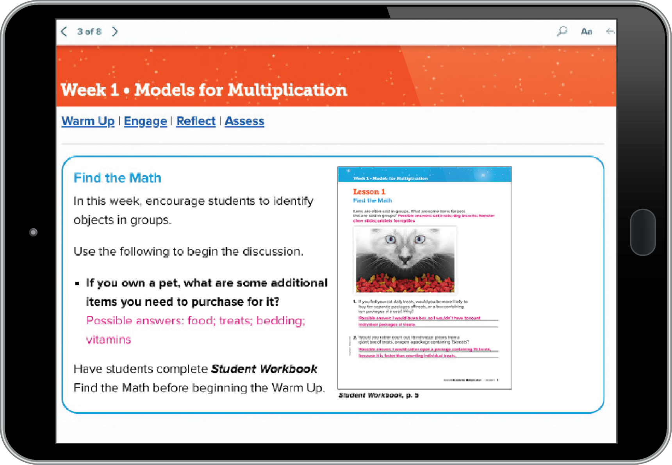The width and height of the screenshot is (672, 465).
Task: Click 'If you own a pet' question text
Action: pos(207,292)
